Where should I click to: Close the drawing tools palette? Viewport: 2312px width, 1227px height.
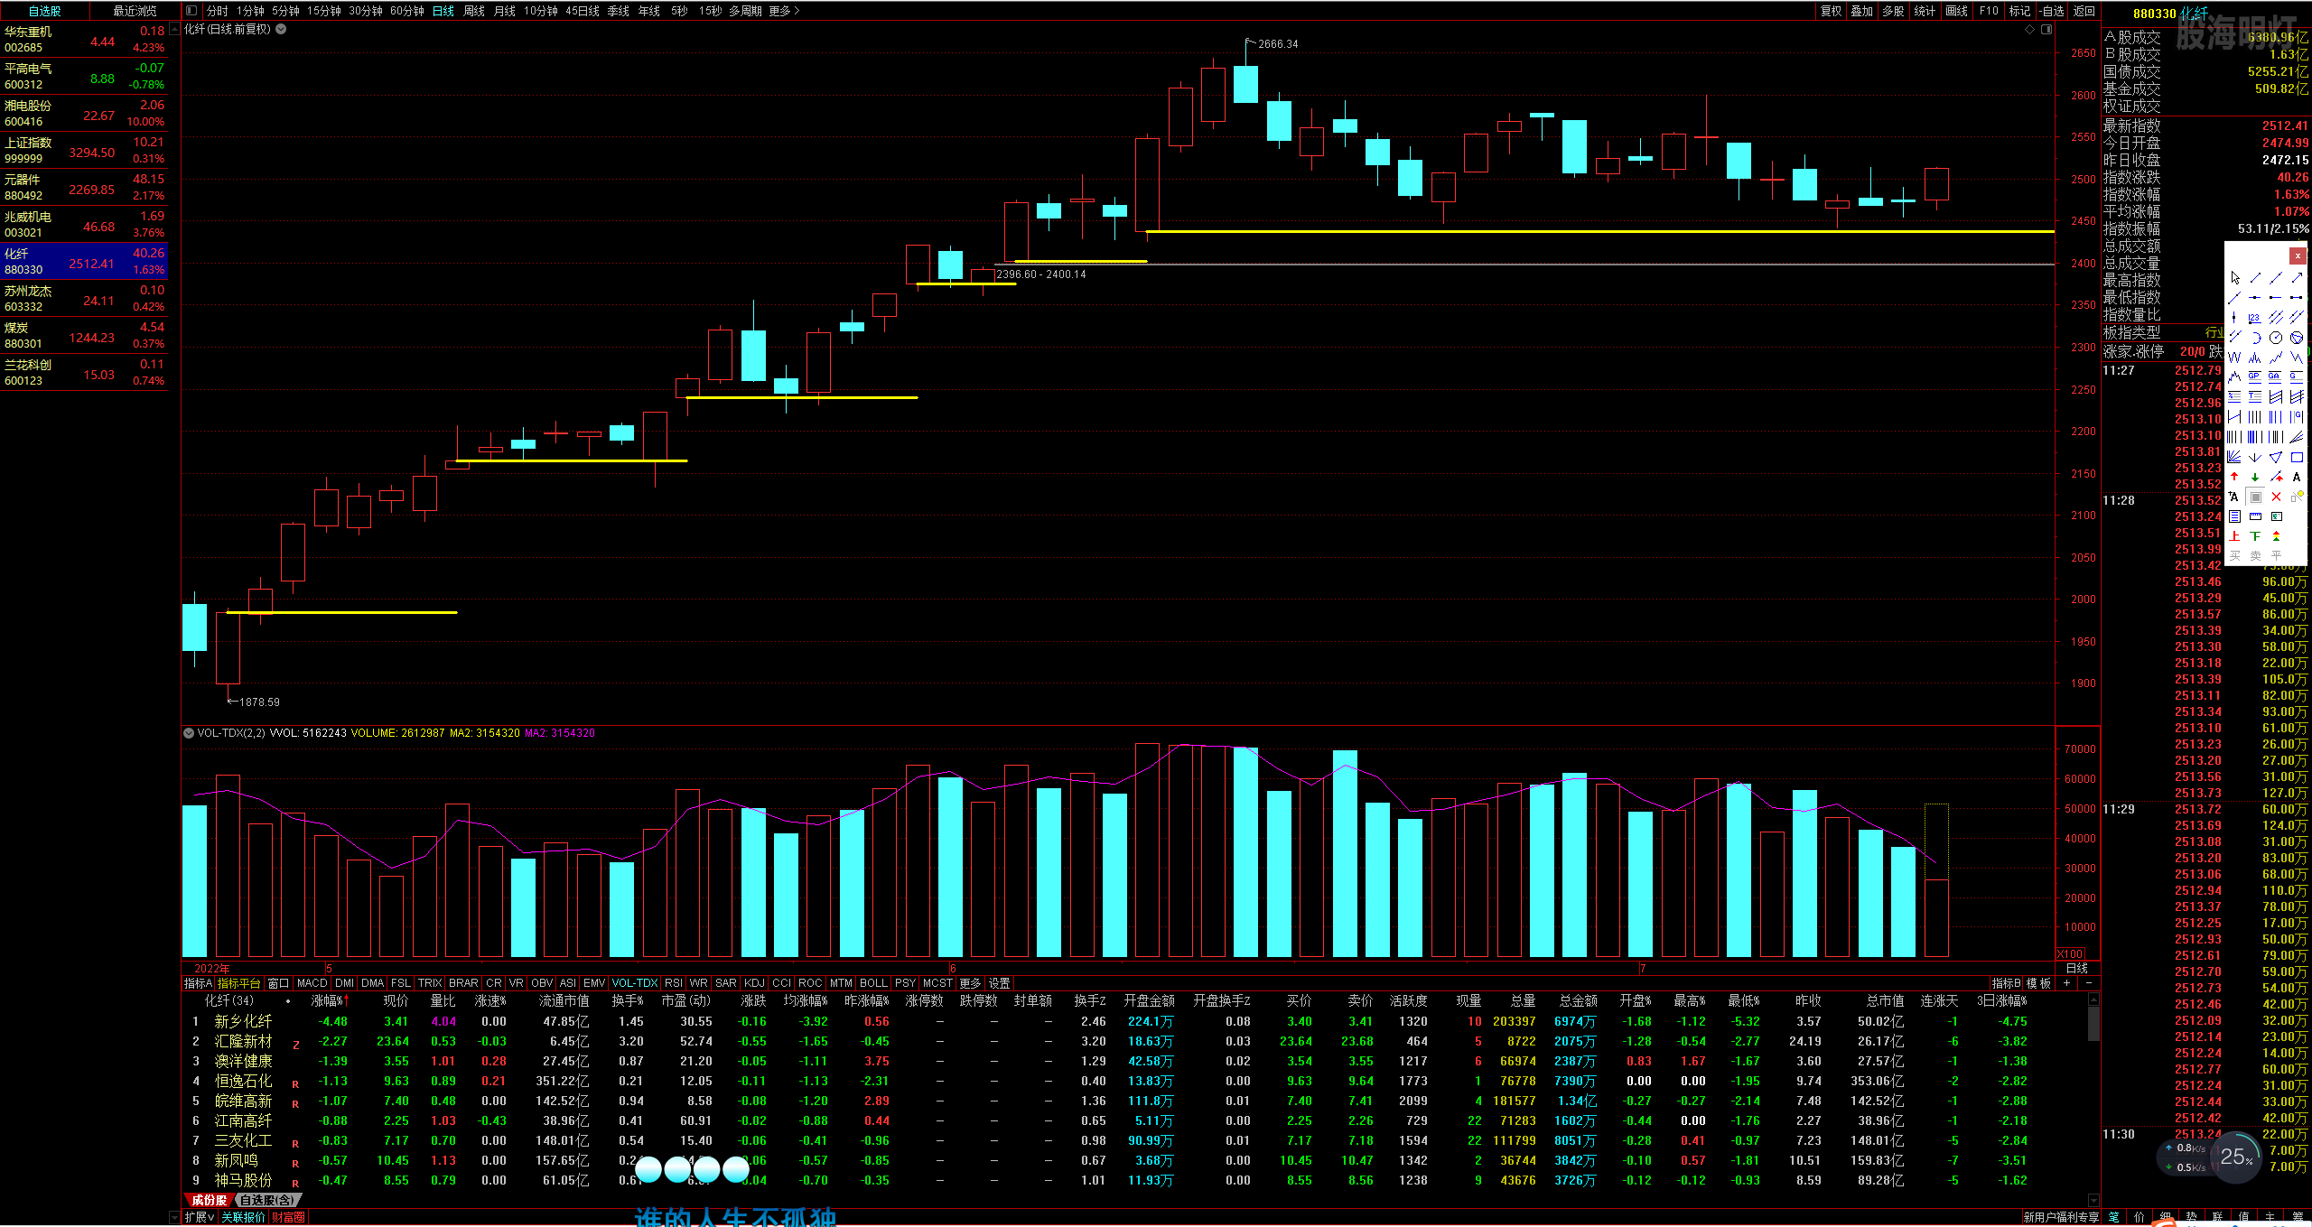2298,256
